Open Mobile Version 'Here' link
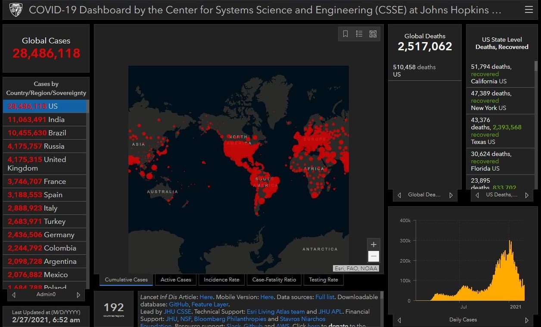 coord(267,297)
